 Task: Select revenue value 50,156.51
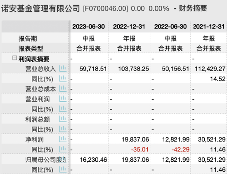[x=175, y=69]
